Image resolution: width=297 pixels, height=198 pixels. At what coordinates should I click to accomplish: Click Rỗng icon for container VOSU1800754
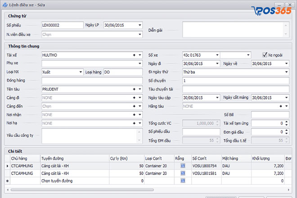click(x=183, y=166)
